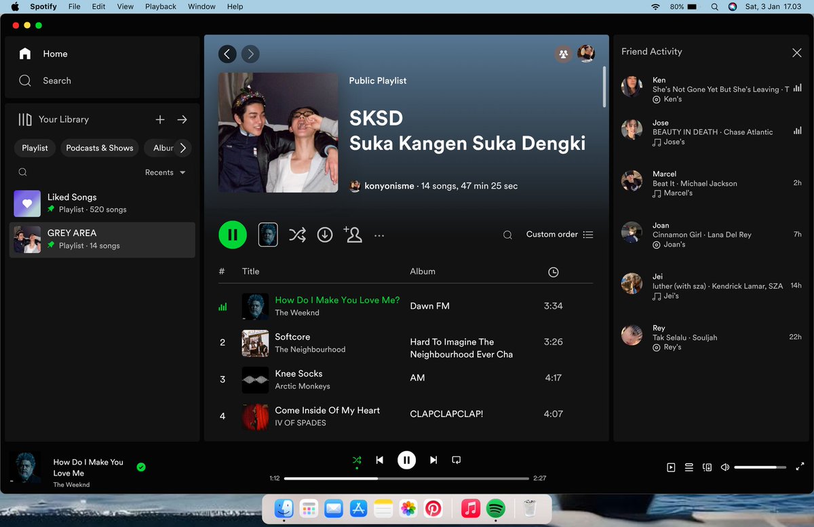This screenshot has width=814, height=527.
Task: Navigate back with left arrow
Action: pos(228,54)
